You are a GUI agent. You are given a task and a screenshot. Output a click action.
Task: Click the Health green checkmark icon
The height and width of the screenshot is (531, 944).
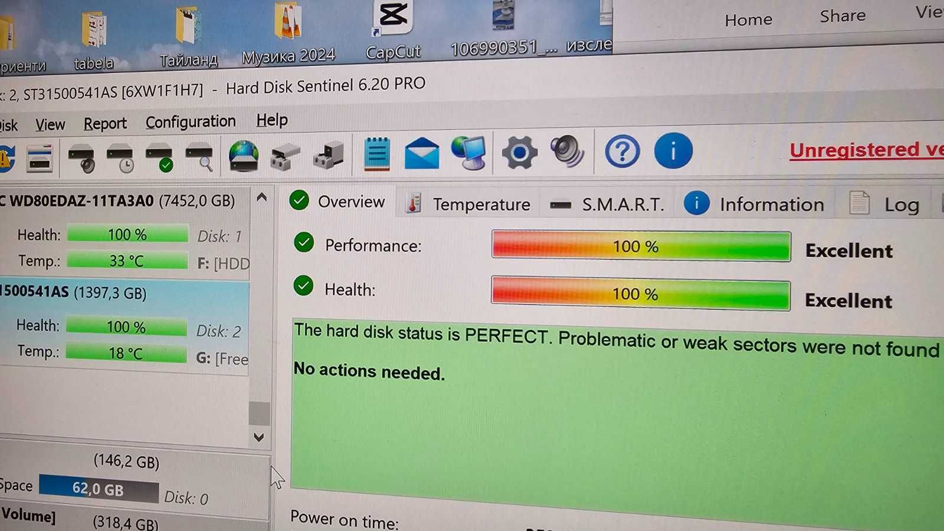coord(303,286)
